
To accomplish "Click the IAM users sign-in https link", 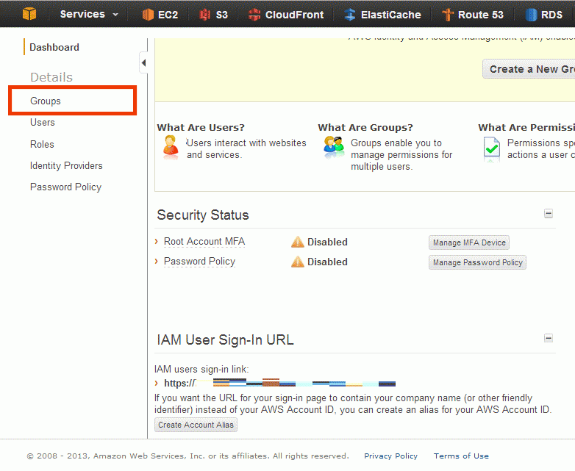I will tap(280, 384).
